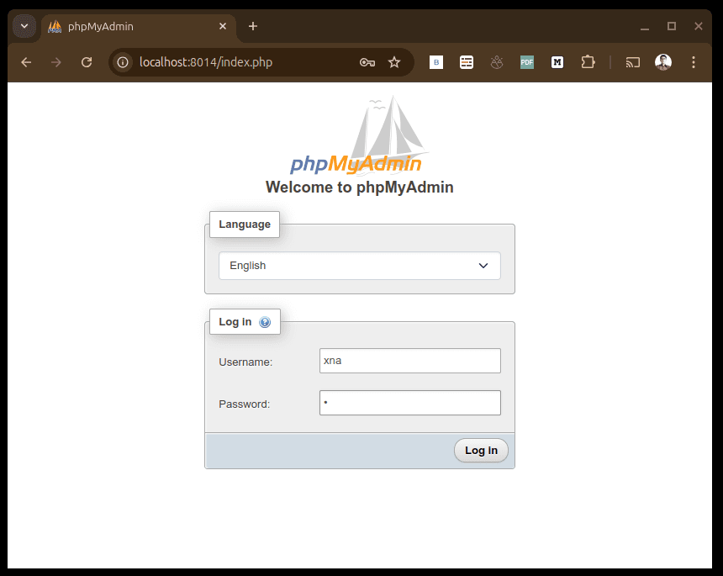Click the M extension icon
Viewport: 723px width, 576px height.
[557, 62]
